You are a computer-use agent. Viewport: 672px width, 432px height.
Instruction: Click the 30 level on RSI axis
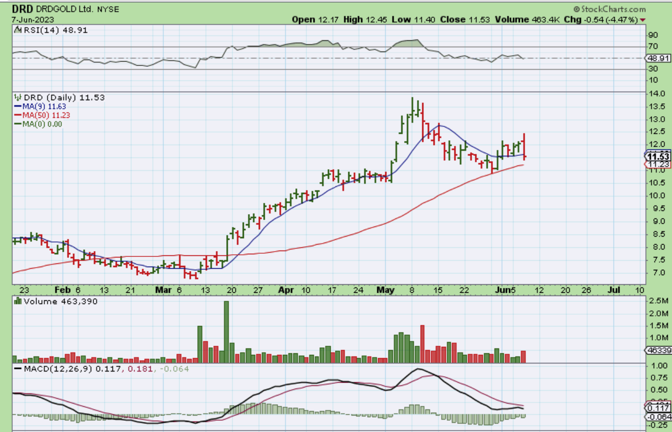point(653,69)
